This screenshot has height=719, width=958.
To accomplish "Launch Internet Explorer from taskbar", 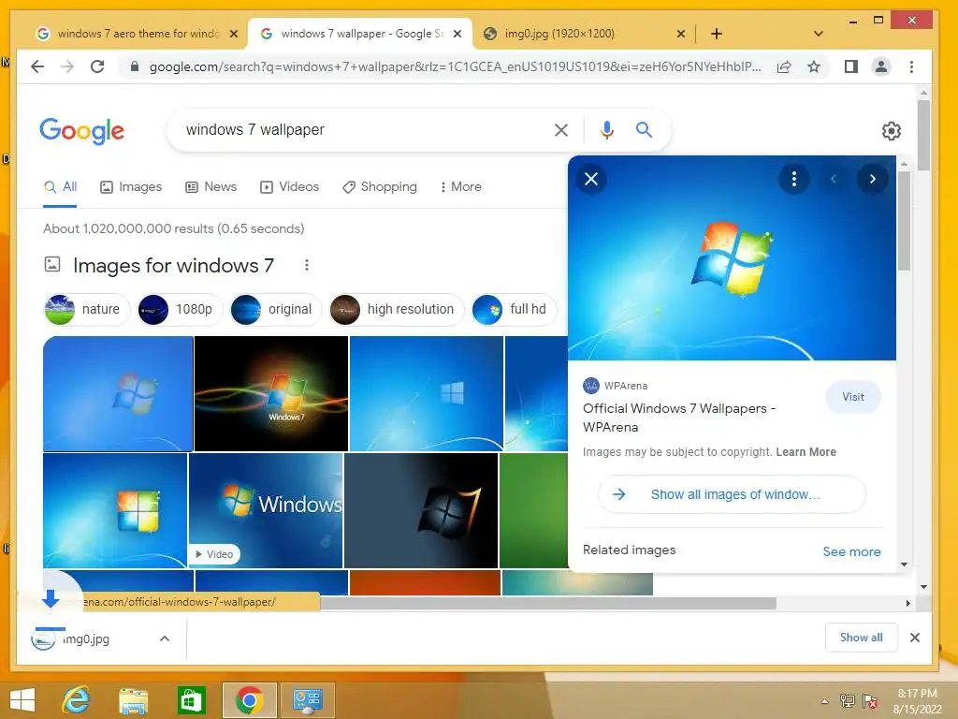I will [77, 700].
